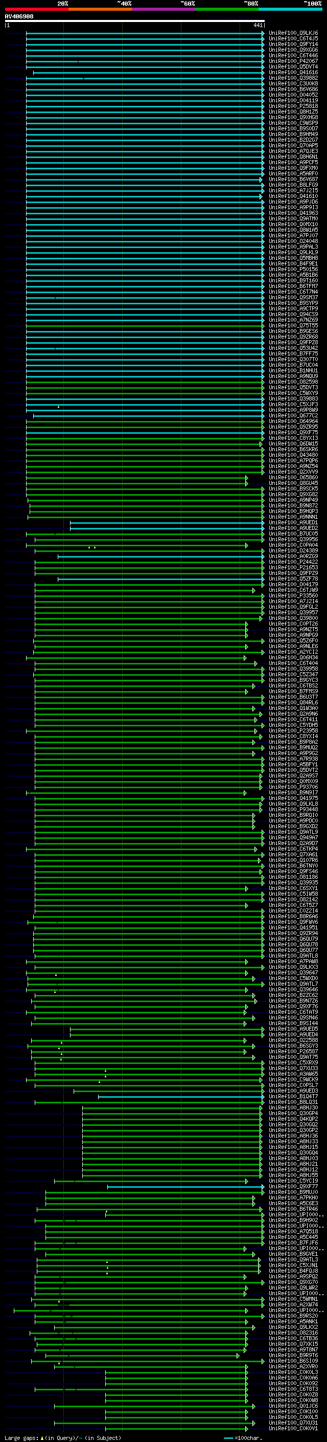327x1442 pixels.
Task: Select hit label UniRef100_Q41610
Action: tap(293, 196)
